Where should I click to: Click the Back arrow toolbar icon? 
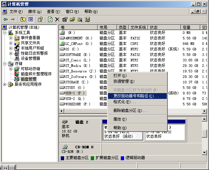pyautogui.click(x=5, y=19)
